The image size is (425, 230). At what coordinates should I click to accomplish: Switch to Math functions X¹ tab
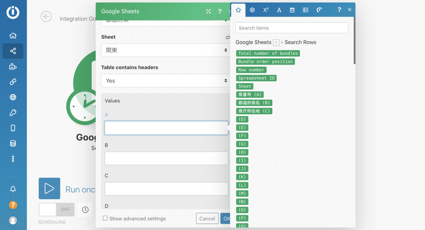point(266,10)
